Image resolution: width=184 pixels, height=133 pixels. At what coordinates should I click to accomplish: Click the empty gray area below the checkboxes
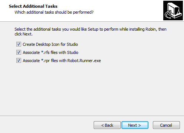click(92, 89)
